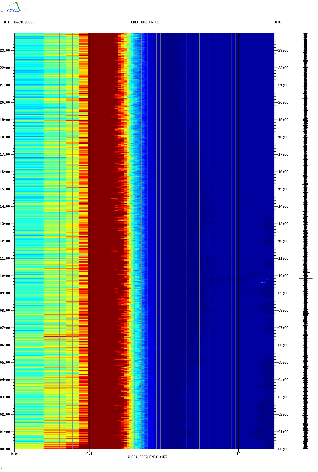Select the 1 Hz frequency axis label
The height and width of the screenshot is (472, 318).
pyautogui.click(x=164, y=454)
